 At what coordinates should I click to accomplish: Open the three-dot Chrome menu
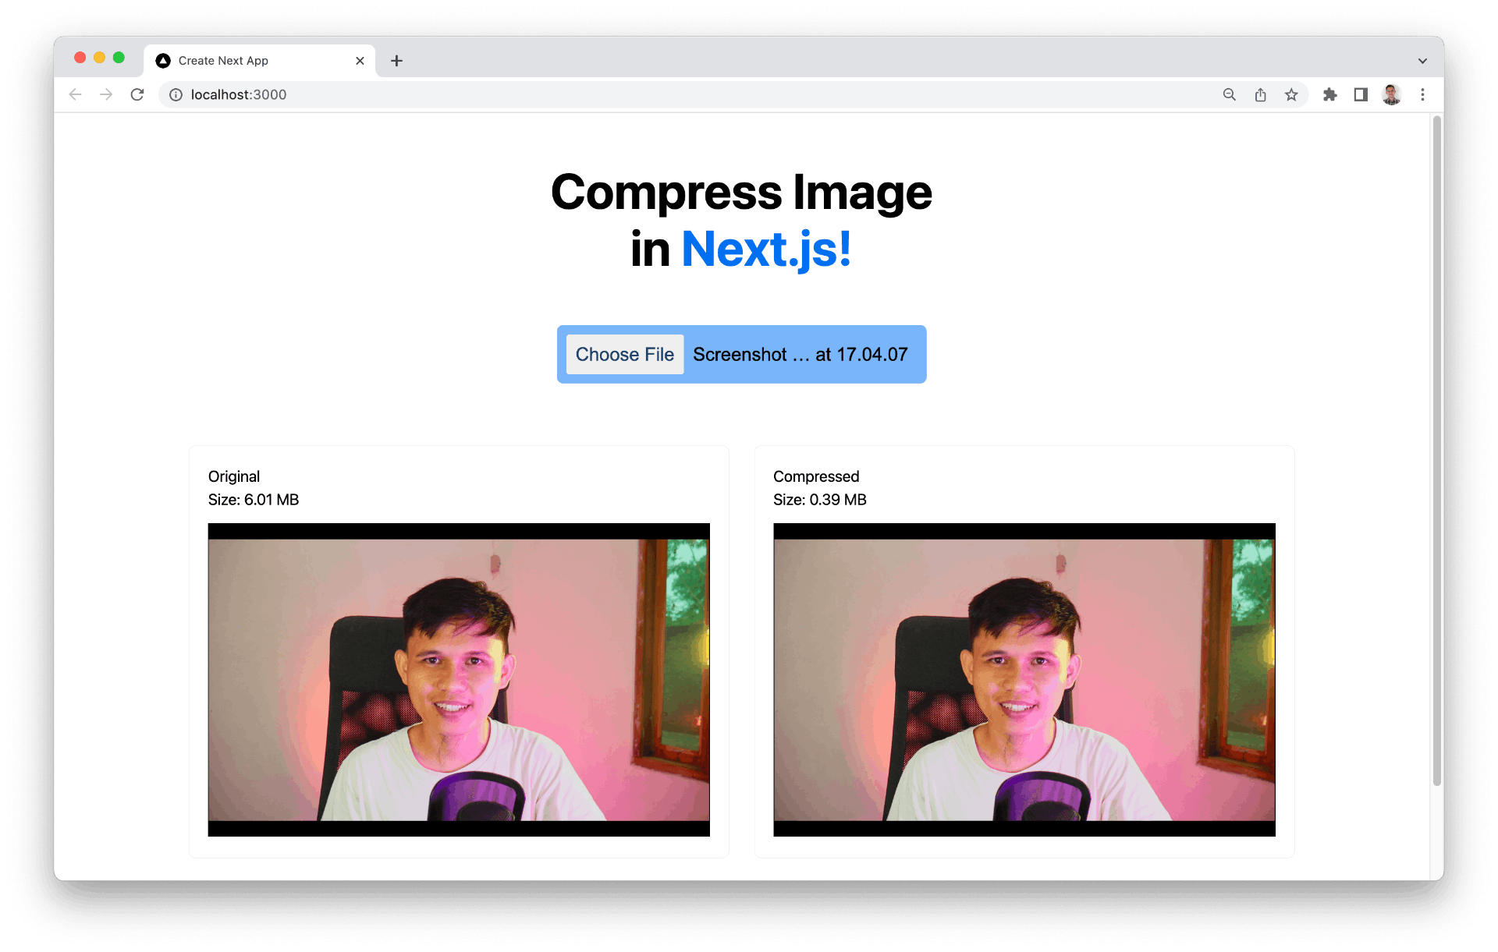coord(1423,94)
